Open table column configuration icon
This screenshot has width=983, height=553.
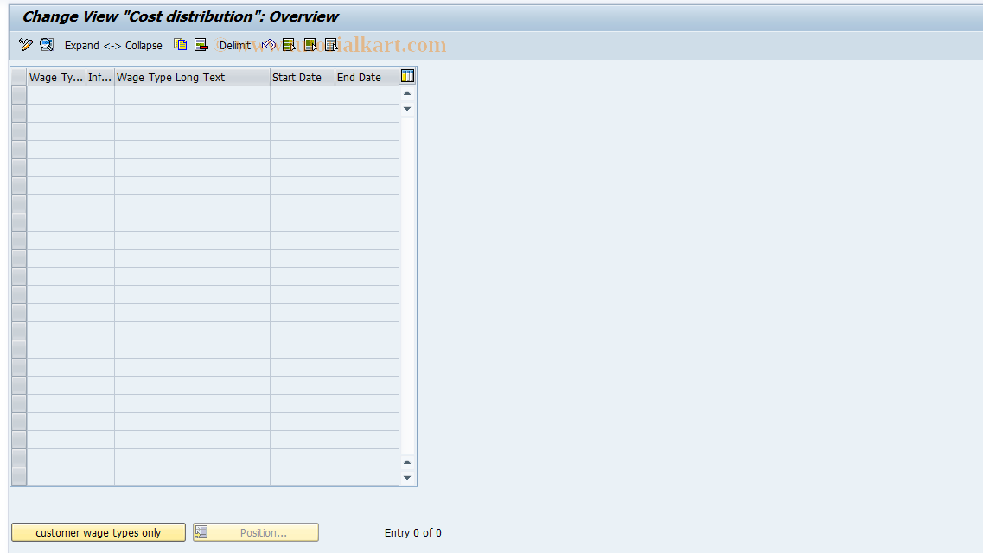pos(407,76)
